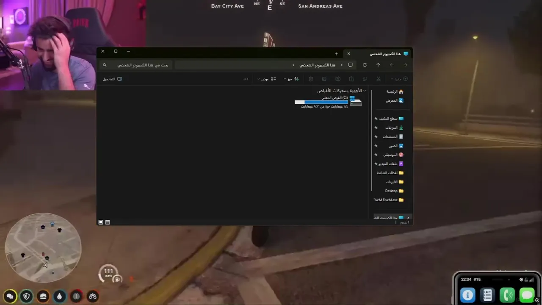Click the search field بحث في هذا الكمبيوتر الشخصي
Image resolution: width=542 pixels, height=305 pixels.
tap(136, 65)
